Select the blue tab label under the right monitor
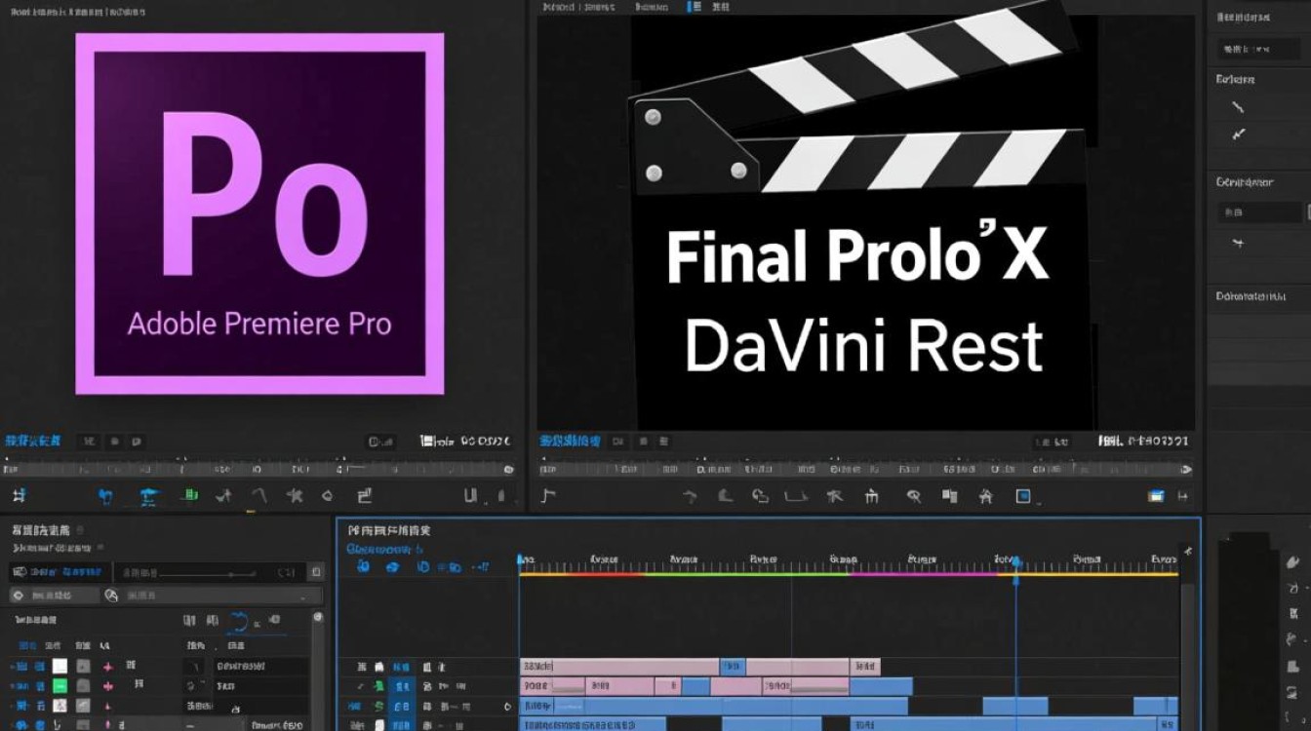Viewport: 1311px width, 731px height. point(571,442)
